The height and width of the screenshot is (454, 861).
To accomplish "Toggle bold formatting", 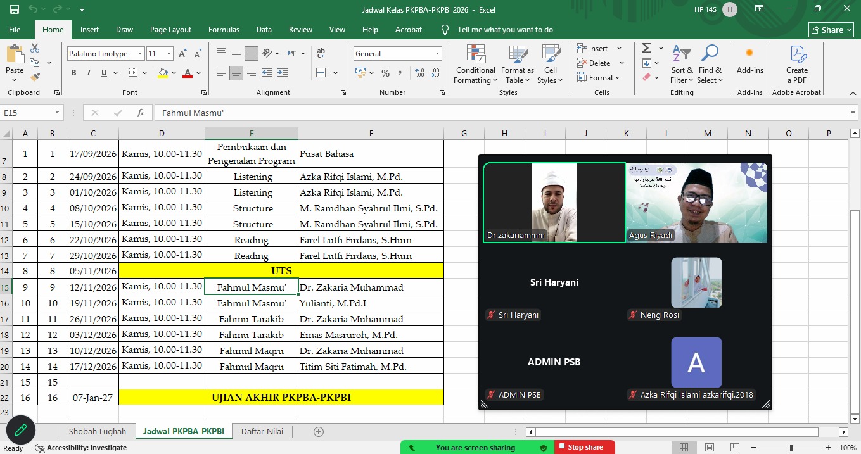I will pos(73,73).
